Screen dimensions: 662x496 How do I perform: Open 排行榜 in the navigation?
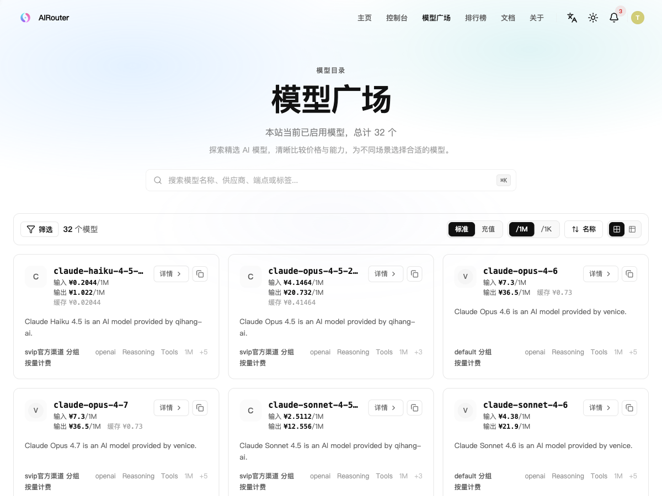[x=476, y=18]
